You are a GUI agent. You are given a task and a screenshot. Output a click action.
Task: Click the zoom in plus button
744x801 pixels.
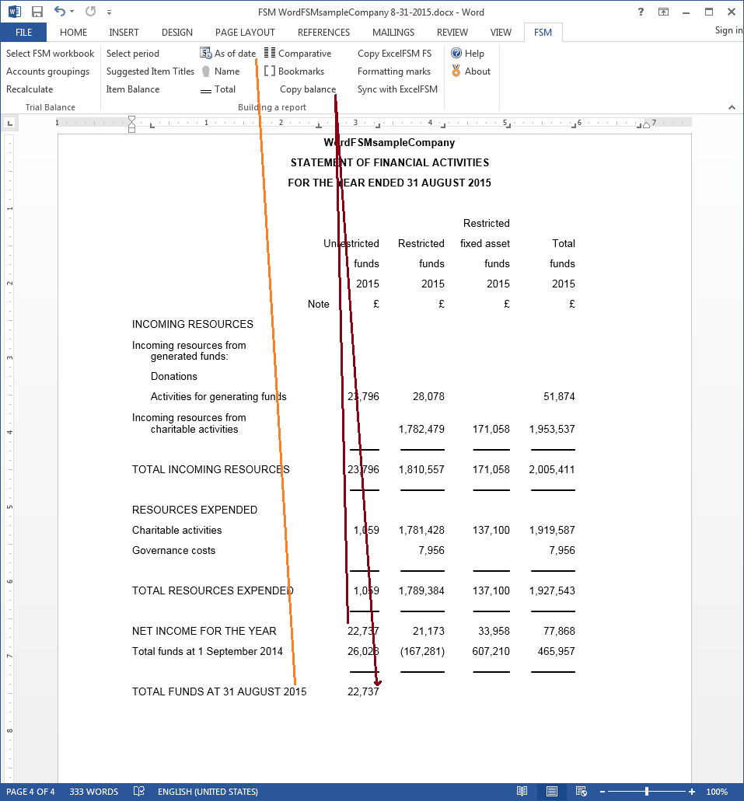tap(692, 792)
